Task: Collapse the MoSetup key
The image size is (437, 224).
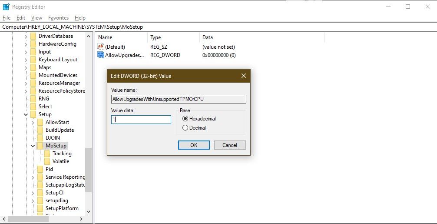Action: click(x=33, y=145)
